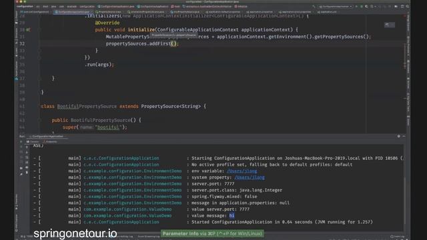427x240 pixels.
Task: Click the Parameter Info Key Promoter notification
Action: (212, 233)
